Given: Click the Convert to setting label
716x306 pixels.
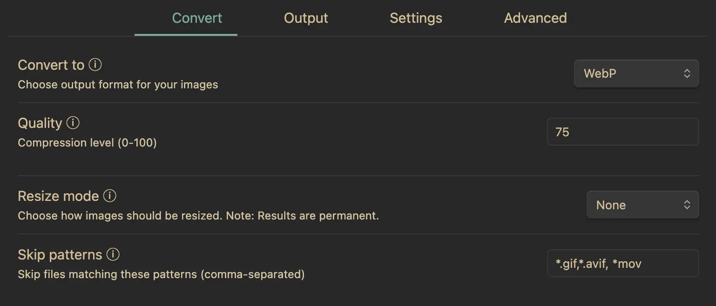Looking at the screenshot, I should [51, 65].
